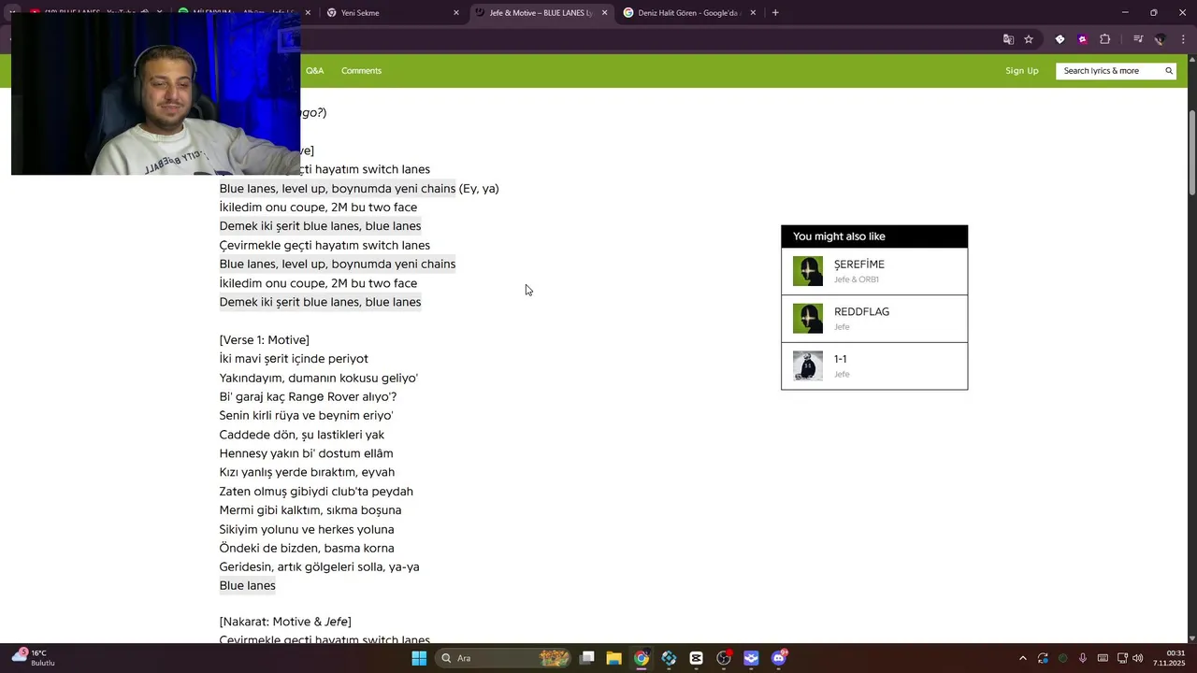Open the diamond-shaped extension in the toolbar
Viewport: 1197px width, 673px height.
[1060, 39]
